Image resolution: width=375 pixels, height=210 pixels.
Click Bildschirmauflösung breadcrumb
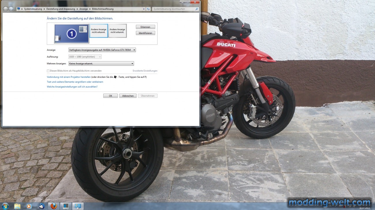pos(103,9)
